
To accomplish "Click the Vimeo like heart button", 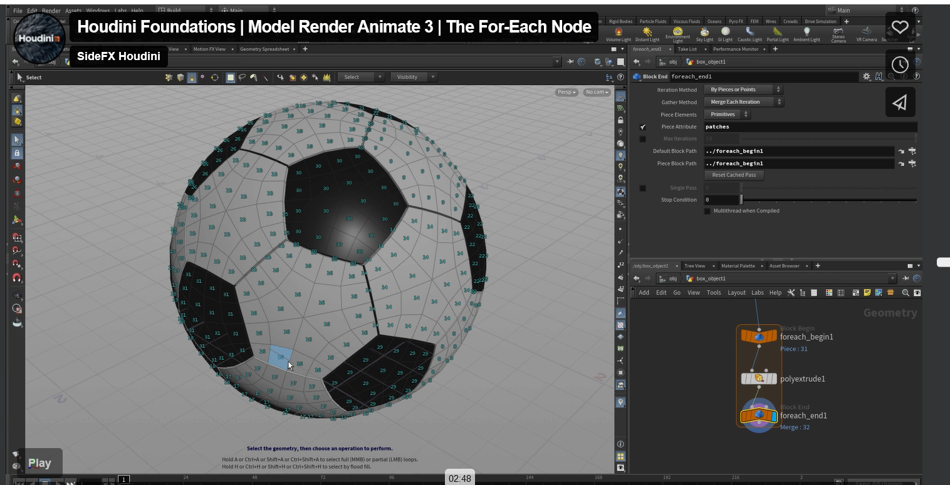I will tap(900, 27).
